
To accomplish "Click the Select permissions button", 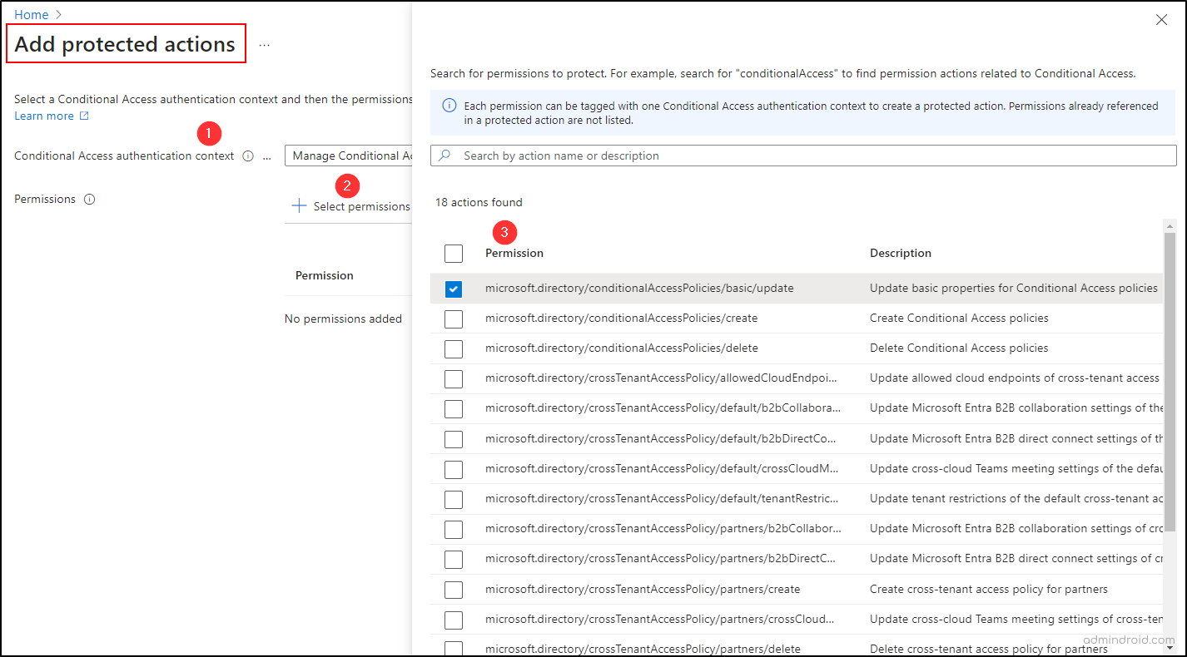I will tap(351, 206).
